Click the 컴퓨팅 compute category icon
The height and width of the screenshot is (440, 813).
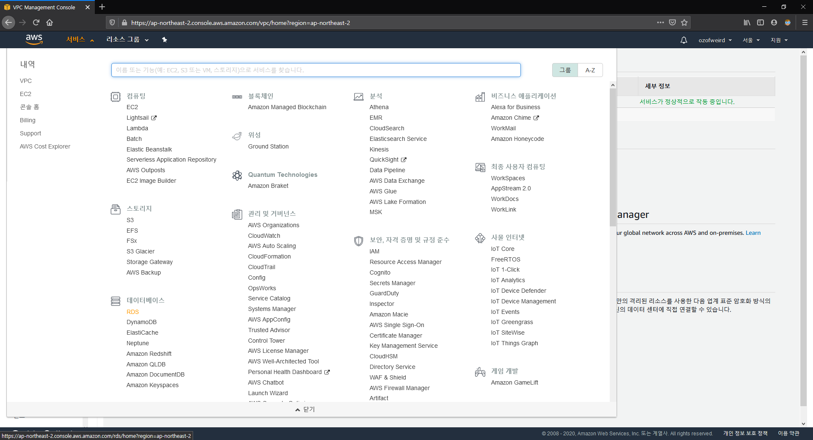115,97
